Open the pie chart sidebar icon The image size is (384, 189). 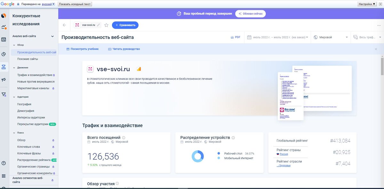[4, 54]
